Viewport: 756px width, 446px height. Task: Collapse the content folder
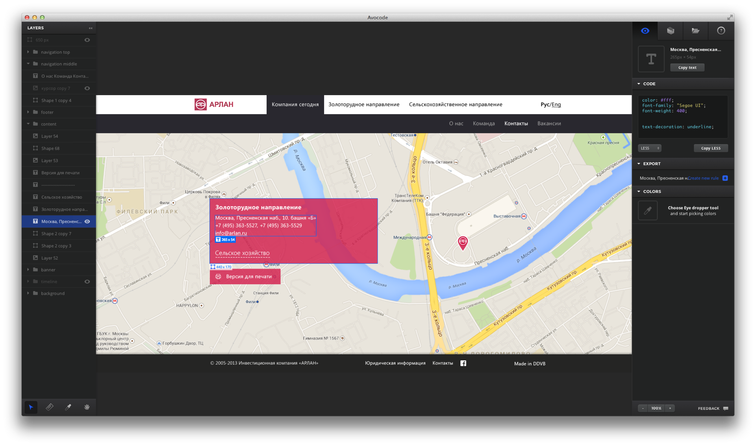pyautogui.click(x=28, y=124)
